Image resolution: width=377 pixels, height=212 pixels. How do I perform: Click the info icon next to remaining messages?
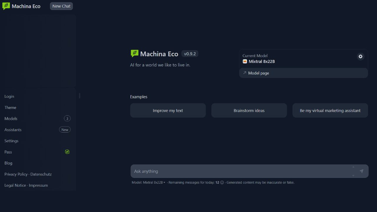pyautogui.click(x=221, y=183)
